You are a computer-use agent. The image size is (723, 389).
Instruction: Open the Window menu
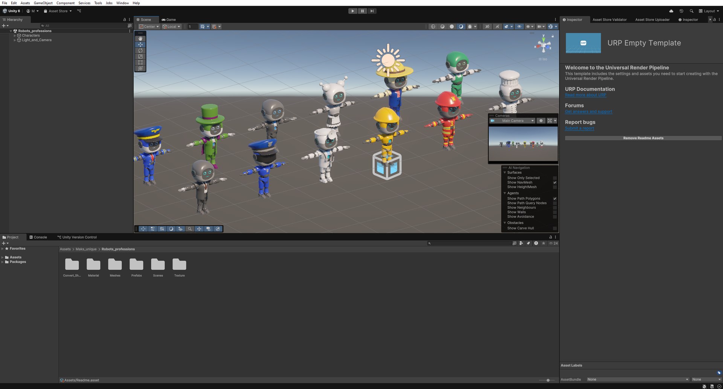tap(122, 3)
